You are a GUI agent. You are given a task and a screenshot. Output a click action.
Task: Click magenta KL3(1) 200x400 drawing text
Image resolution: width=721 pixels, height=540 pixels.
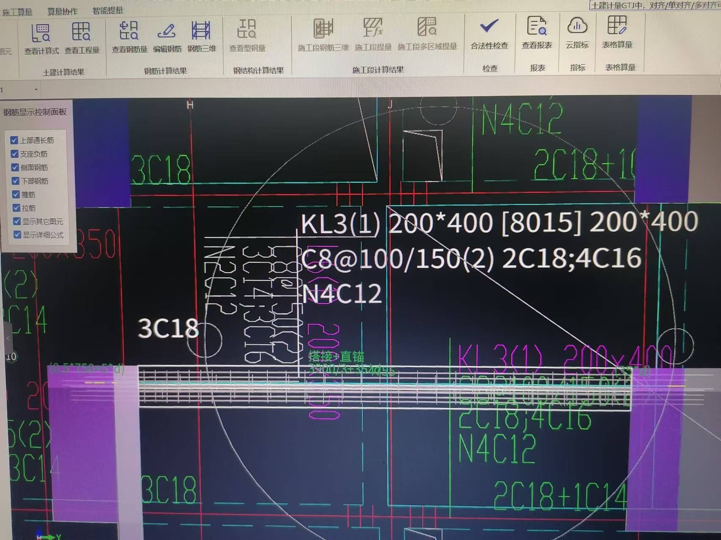[565, 358]
